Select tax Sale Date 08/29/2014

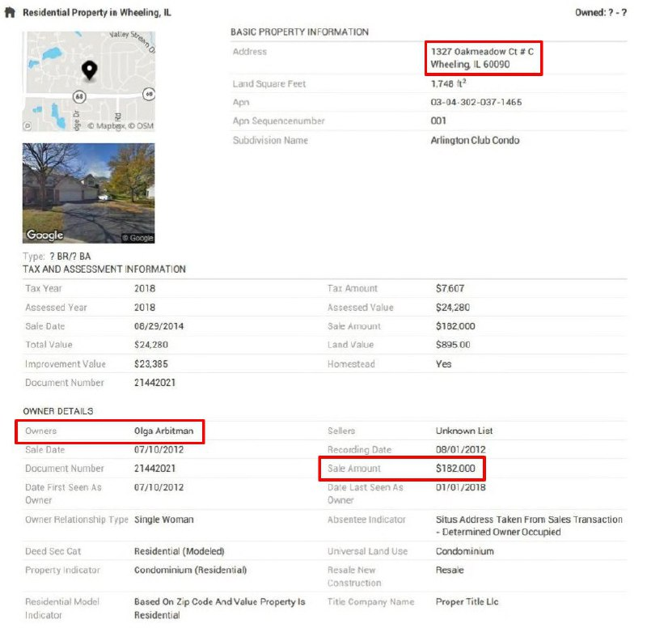point(159,326)
